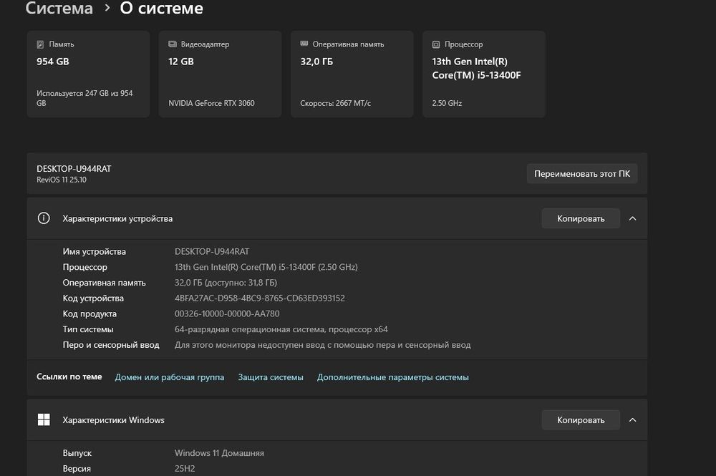Click Переименовать этот ПК button

[581, 174]
